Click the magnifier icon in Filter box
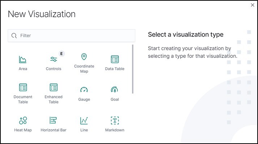The height and width of the screenshot is (144, 258). tap(14, 35)
